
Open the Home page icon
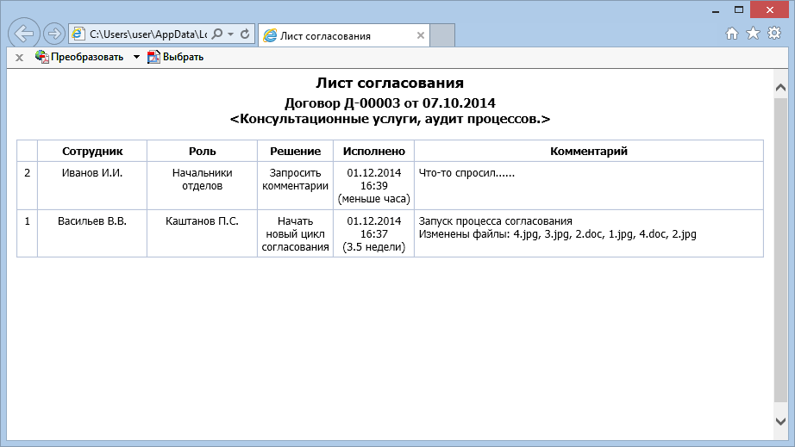coord(732,34)
